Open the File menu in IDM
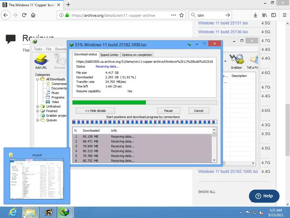290x218 pixels. 49,49
